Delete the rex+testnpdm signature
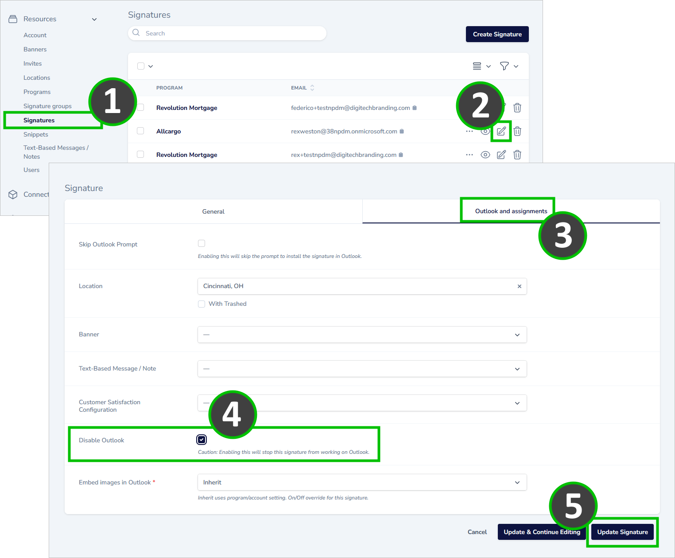 coord(517,155)
